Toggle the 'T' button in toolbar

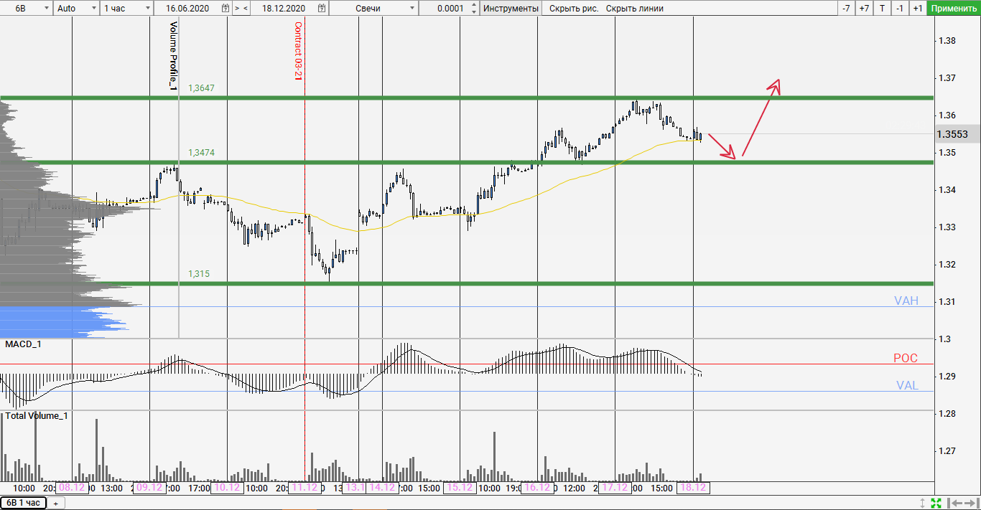(x=882, y=9)
